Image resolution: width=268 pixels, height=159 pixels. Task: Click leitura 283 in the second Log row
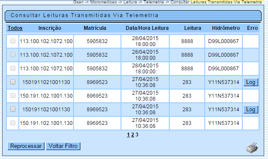187,110
